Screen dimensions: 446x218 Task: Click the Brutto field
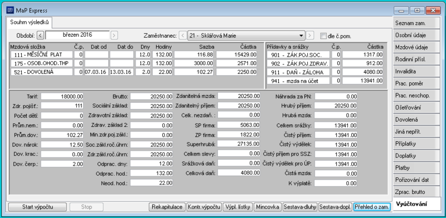point(151,96)
